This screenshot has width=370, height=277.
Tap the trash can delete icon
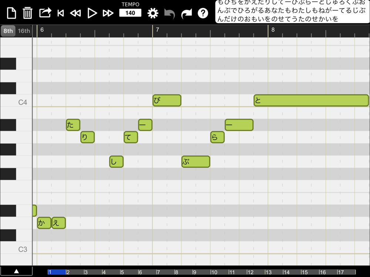pyautogui.click(x=27, y=13)
